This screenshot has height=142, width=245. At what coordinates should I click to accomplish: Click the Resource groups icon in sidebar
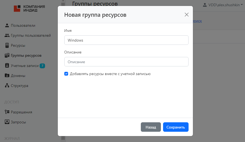click(7, 56)
